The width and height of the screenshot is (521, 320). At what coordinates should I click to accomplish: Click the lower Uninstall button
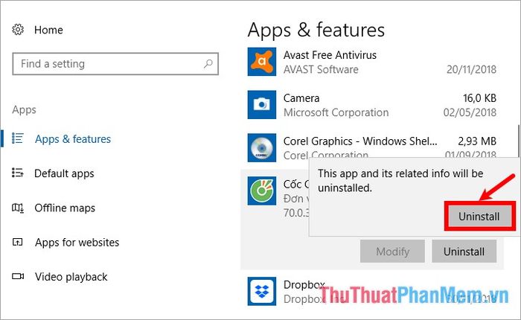pos(464,252)
